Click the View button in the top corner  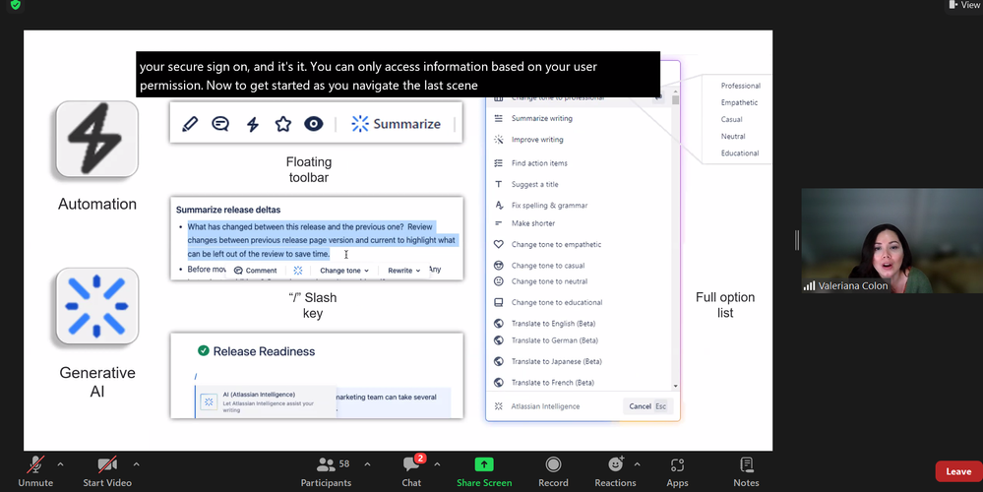965,5
